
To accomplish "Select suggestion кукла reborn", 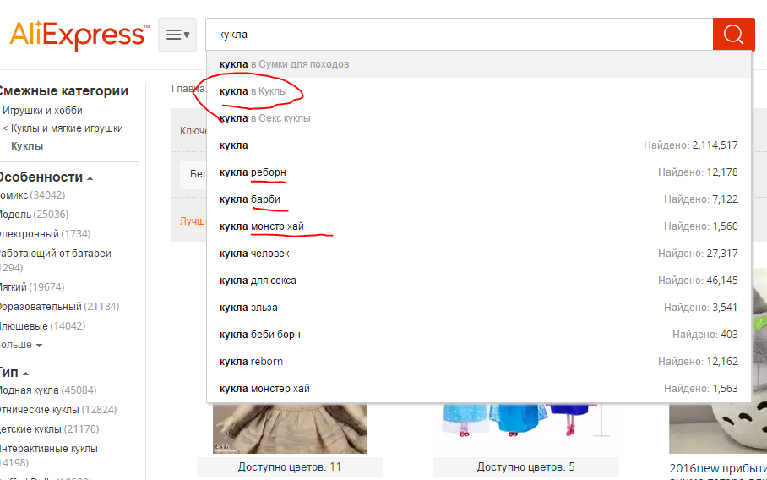I will click(479, 362).
